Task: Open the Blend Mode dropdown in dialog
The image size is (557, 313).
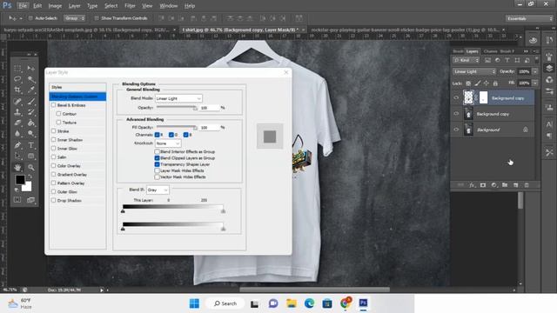Action: point(178,98)
